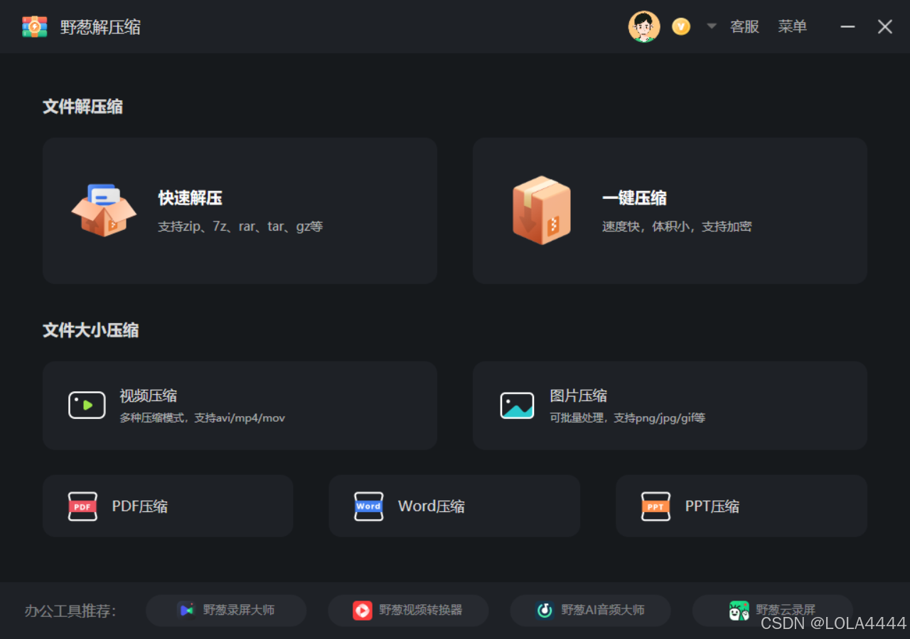Screen dimensions: 910x639
Task: Click the 一键压缩 one-click compress card
Action: 669,210
